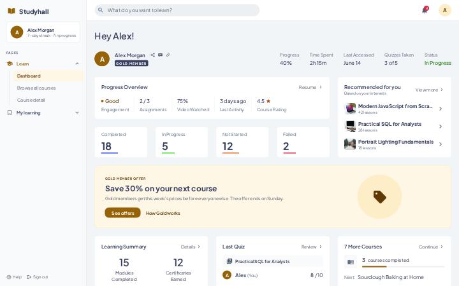Copy profile link via the link icon

click(168, 55)
